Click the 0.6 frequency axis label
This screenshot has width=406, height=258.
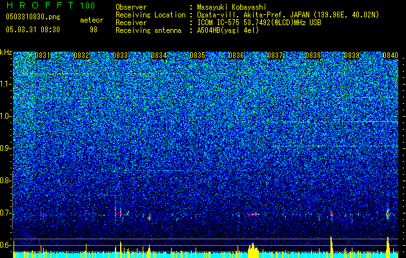5,245
